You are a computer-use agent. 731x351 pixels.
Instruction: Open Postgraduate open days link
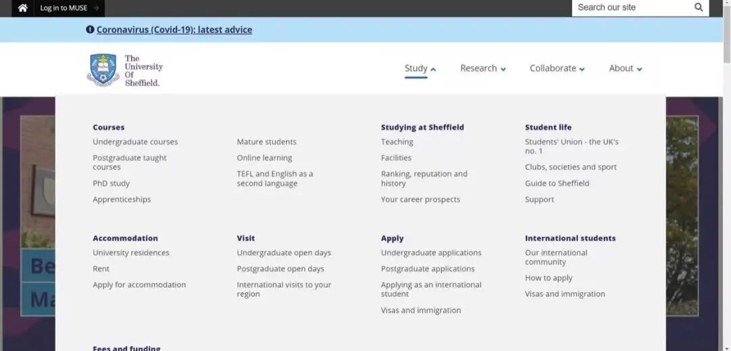coord(280,269)
